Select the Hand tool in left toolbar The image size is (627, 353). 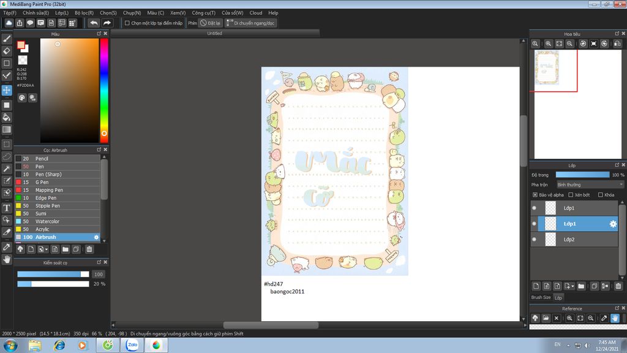[x=7, y=259]
